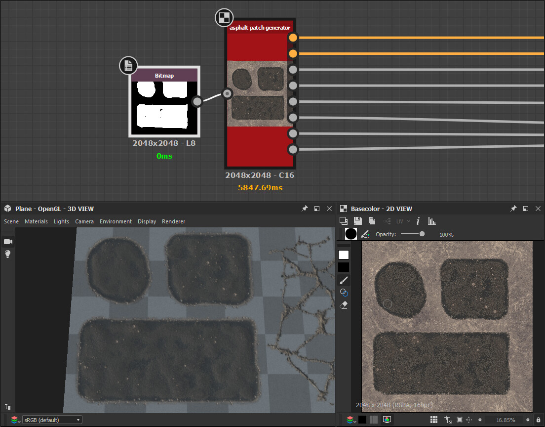Screen dimensions: 545x427
Task: Click the light bulb icon in 3D view
Action: (8, 254)
